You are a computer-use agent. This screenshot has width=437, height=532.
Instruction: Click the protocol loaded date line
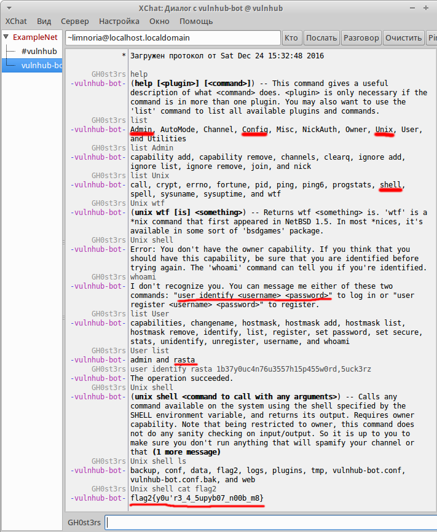[x=227, y=56]
